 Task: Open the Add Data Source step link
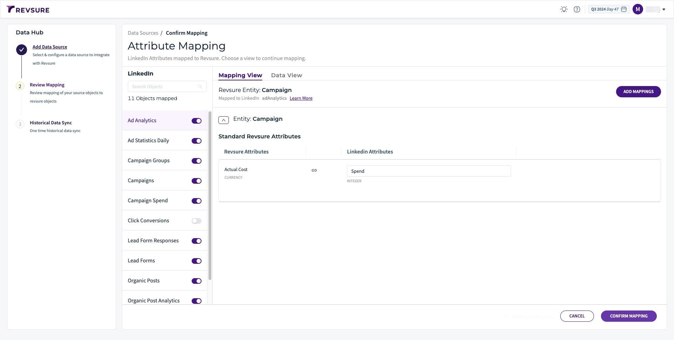tap(50, 47)
